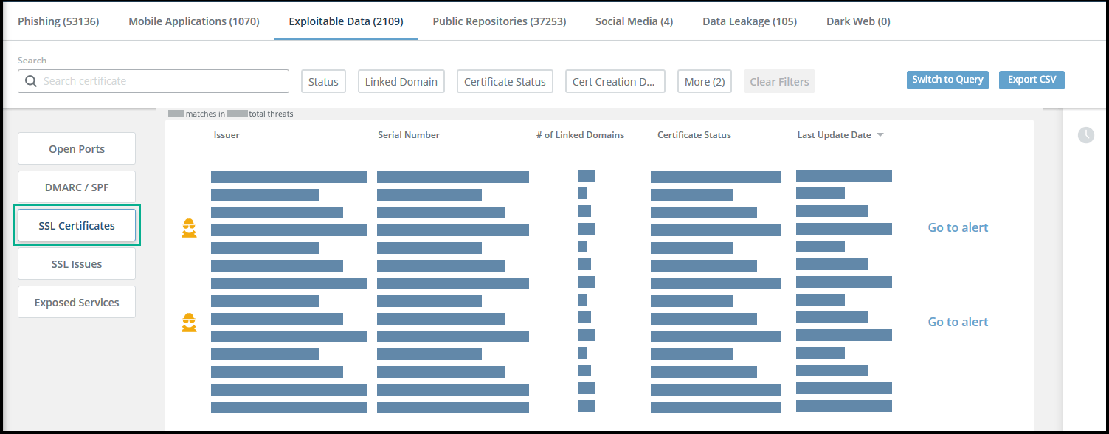Go to the Data Leakage tab
The height and width of the screenshot is (434, 1109).
[x=749, y=21]
